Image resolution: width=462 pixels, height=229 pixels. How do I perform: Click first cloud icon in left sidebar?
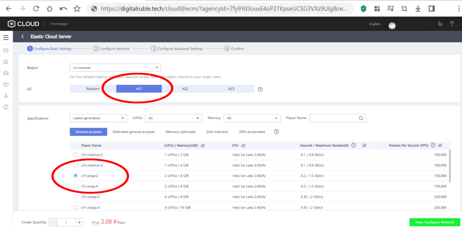tap(5, 51)
